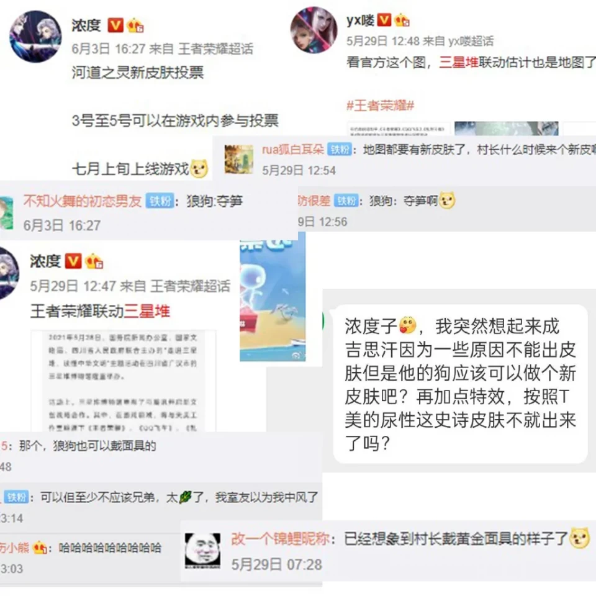Click the chat bubble starting with 浓度子
This screenshot has height=596, width=596.
(x=460, y=384)
